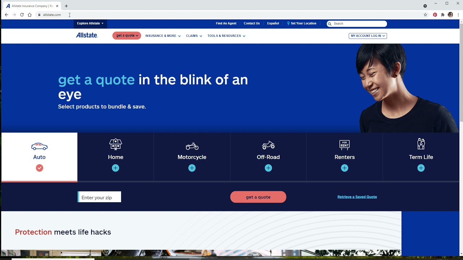Click the get a quote submit button
Screen dimensions: 463x260
pyautogui.click(x=258, y=197)
